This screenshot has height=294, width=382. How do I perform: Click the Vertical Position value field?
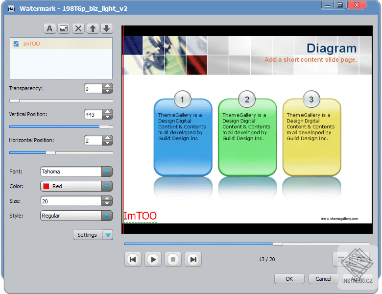pos(93,114)
